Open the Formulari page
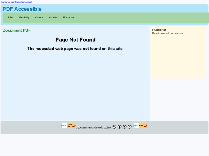The height and width of the screenshot is (156, 209). (69, 17)
